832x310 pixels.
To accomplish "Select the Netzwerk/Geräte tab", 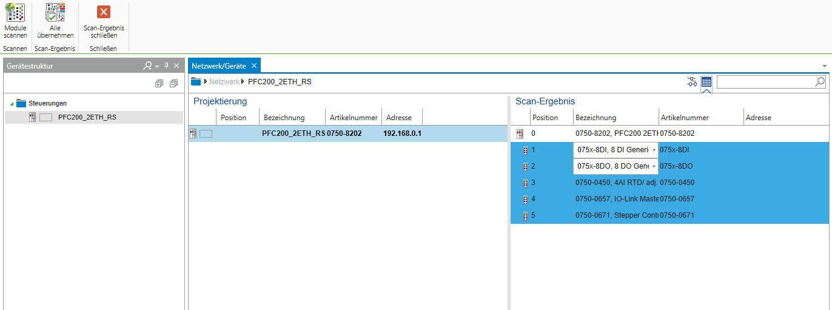I will [218, 66].
